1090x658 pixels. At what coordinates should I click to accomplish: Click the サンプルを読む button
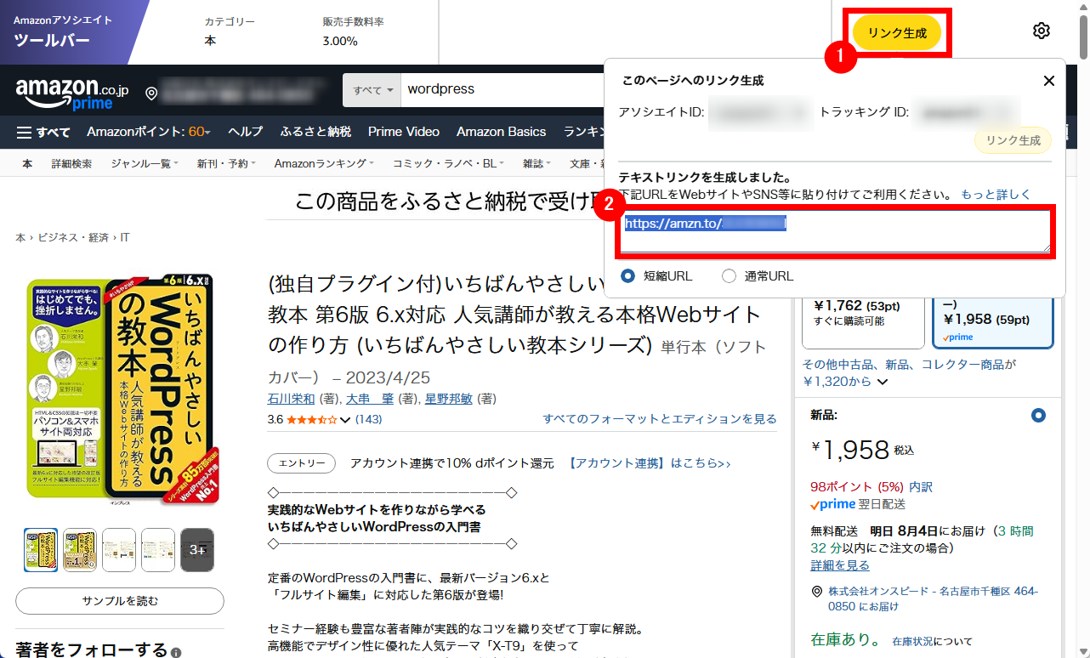120,601
